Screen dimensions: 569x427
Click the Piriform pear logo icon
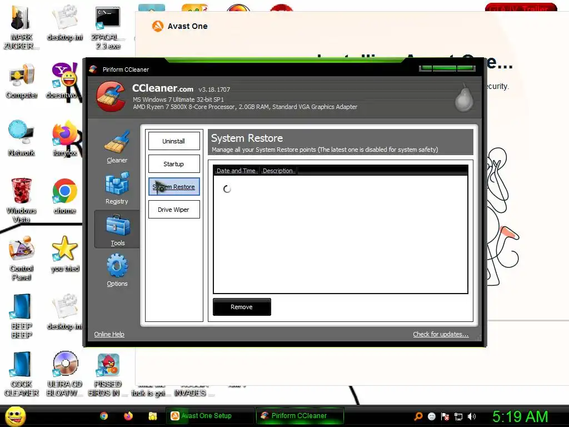tap(464, 97)
